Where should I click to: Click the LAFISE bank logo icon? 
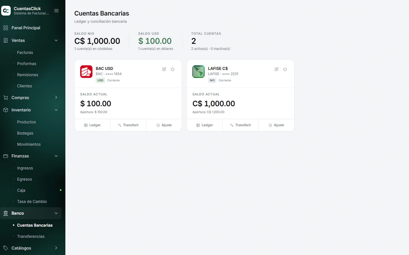(198, 72)
